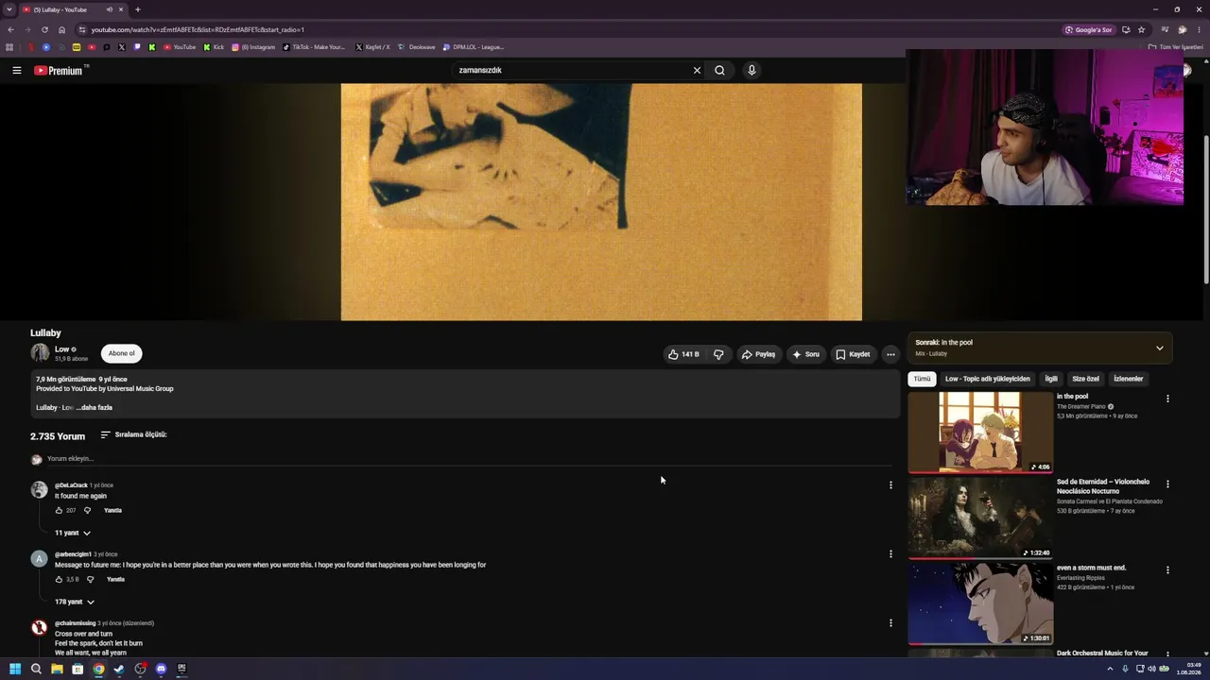
Task: Open the TikTok bookmark
Action: 315,47
